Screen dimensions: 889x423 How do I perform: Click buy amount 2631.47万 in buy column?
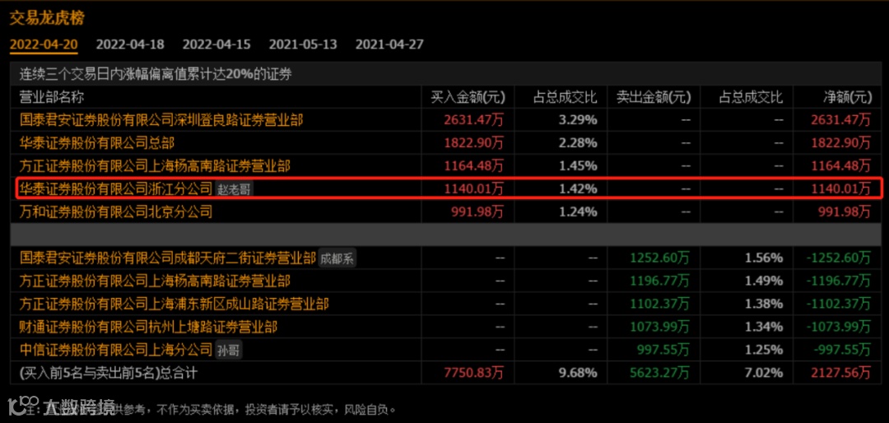[x=474, y=119]
